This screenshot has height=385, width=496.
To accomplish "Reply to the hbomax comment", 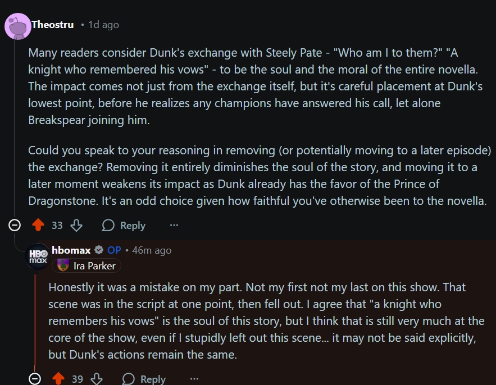I will (x=144, y=379).
